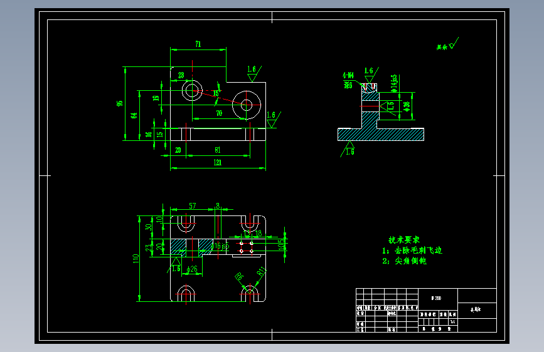The image size is (544, 352).
Task: Pick the R6 radius callout
Action: 240,276
